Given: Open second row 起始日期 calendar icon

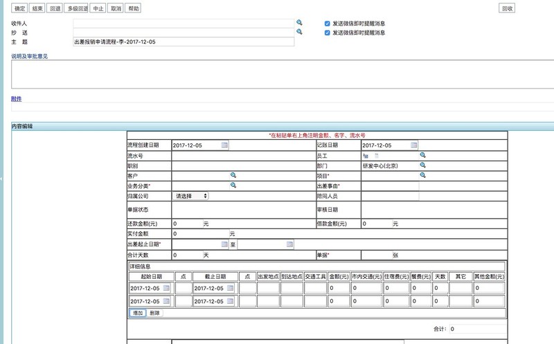Looking at the screenshot, I should (x=166, y=301).
